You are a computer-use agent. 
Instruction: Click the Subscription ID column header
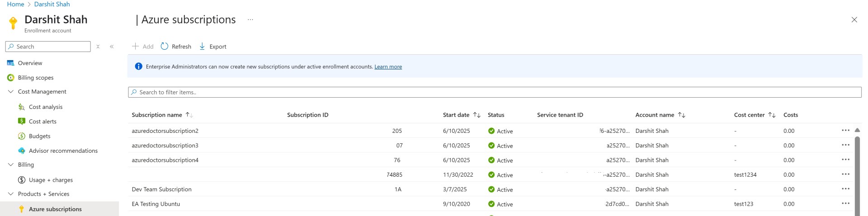coord(307,115)
